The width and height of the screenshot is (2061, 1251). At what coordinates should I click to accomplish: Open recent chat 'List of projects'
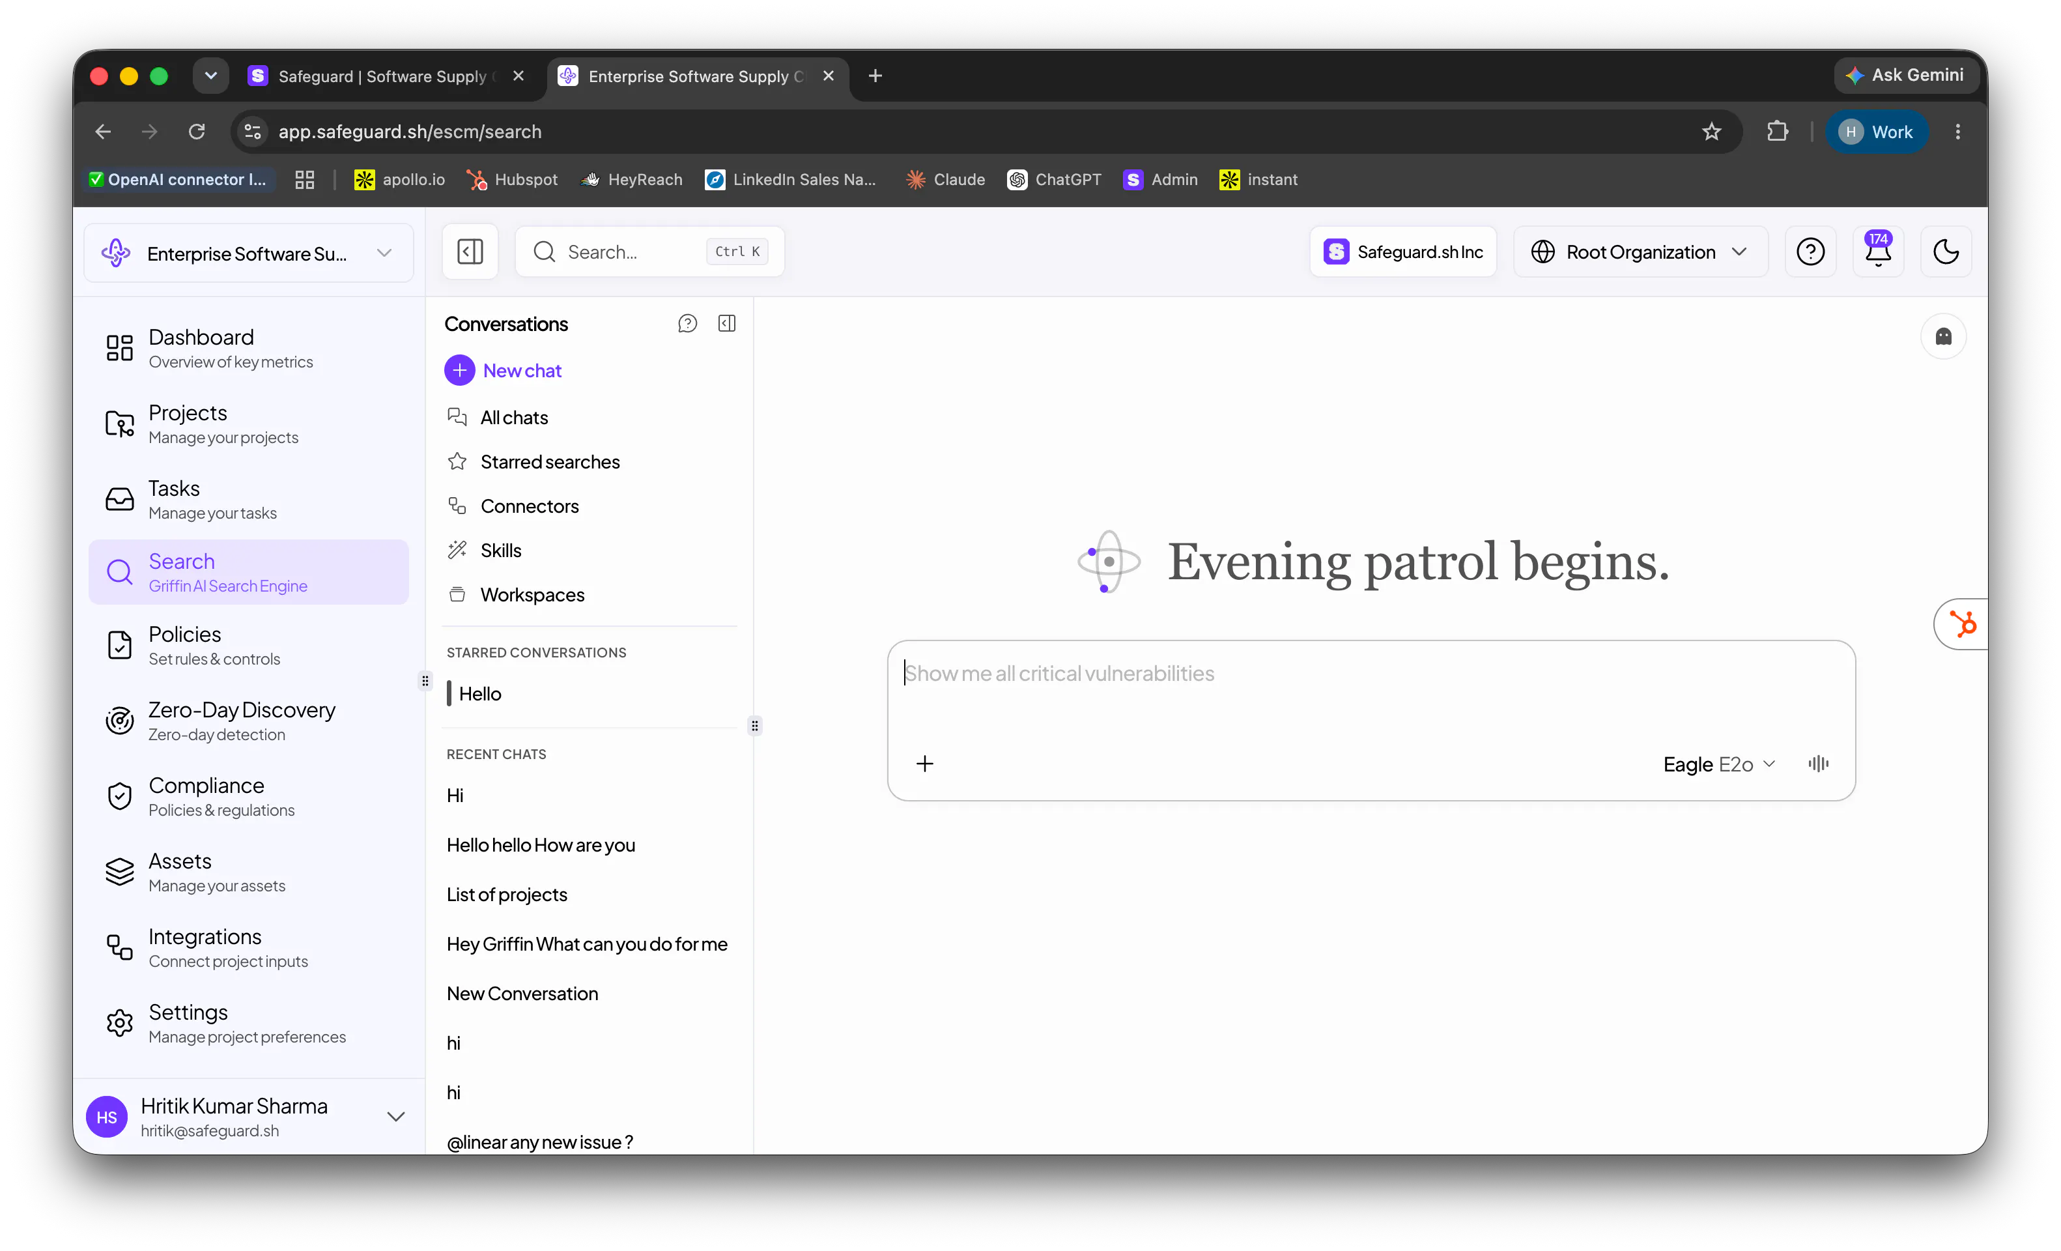[x=507, y=895]
